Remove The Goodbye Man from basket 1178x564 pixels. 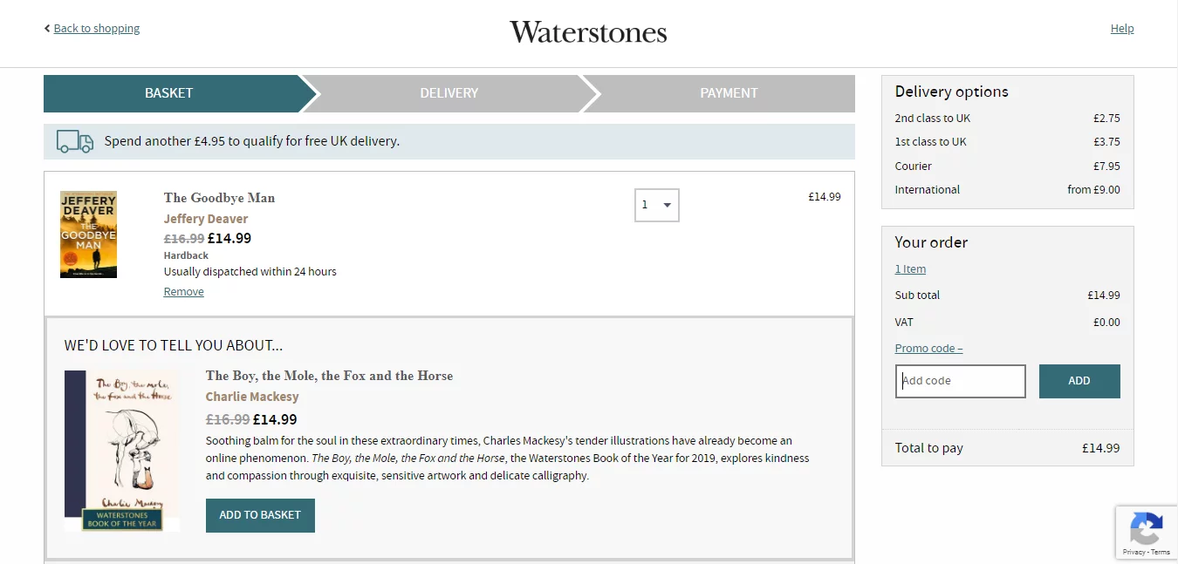(x=184, y=292)
